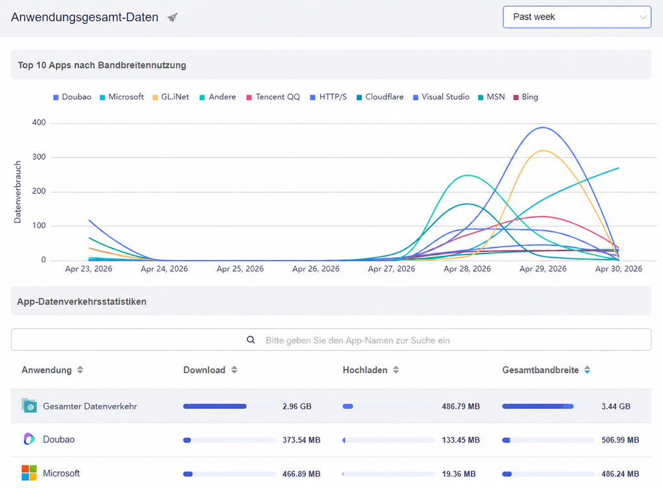Toggle the GL.iNet legend series
This screenshot has height=488, width=663.
click(x=171, y=97)
